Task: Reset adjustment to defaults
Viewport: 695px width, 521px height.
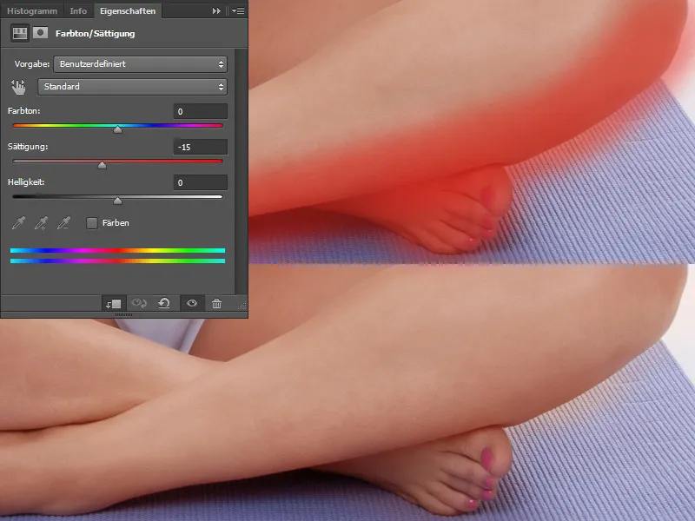Action: pos(164,303)
